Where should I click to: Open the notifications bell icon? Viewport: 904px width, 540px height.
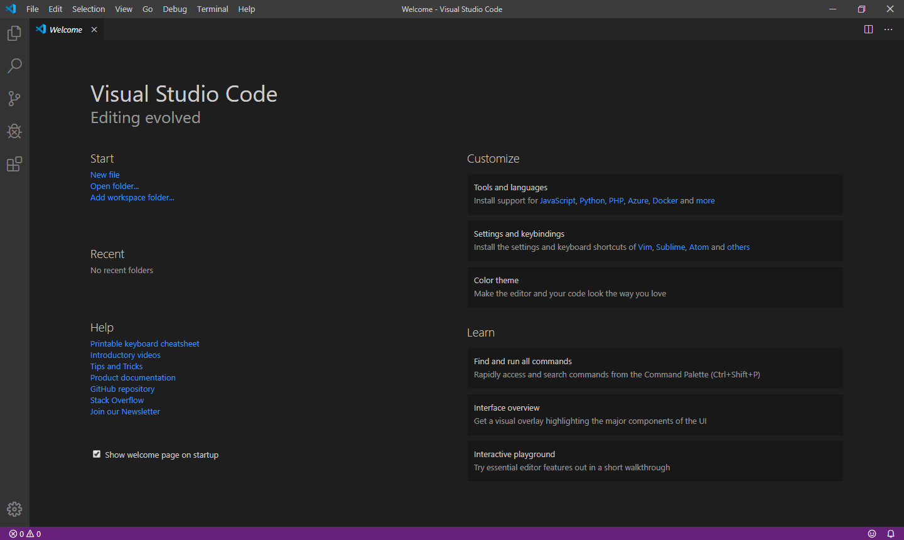pos(891,534)
